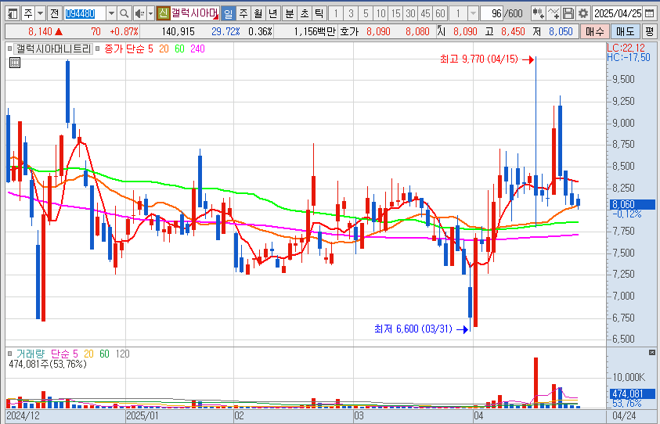This screenshot has height=424, width=660.
Task: Switch to the yearly '년' chart period
Action: [x=272, y=14]
